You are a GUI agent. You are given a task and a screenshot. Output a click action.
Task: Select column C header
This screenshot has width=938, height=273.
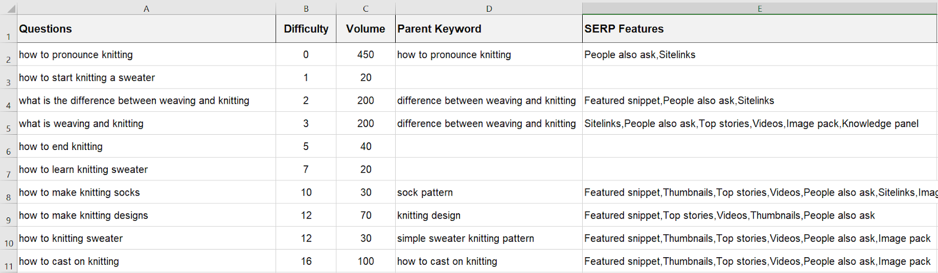pos(366,9)
